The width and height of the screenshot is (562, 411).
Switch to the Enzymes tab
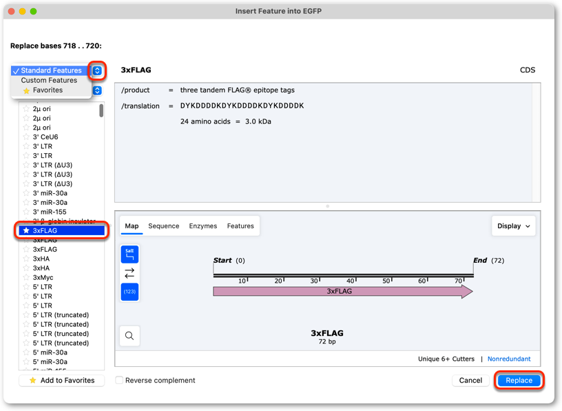click(203, 226)
